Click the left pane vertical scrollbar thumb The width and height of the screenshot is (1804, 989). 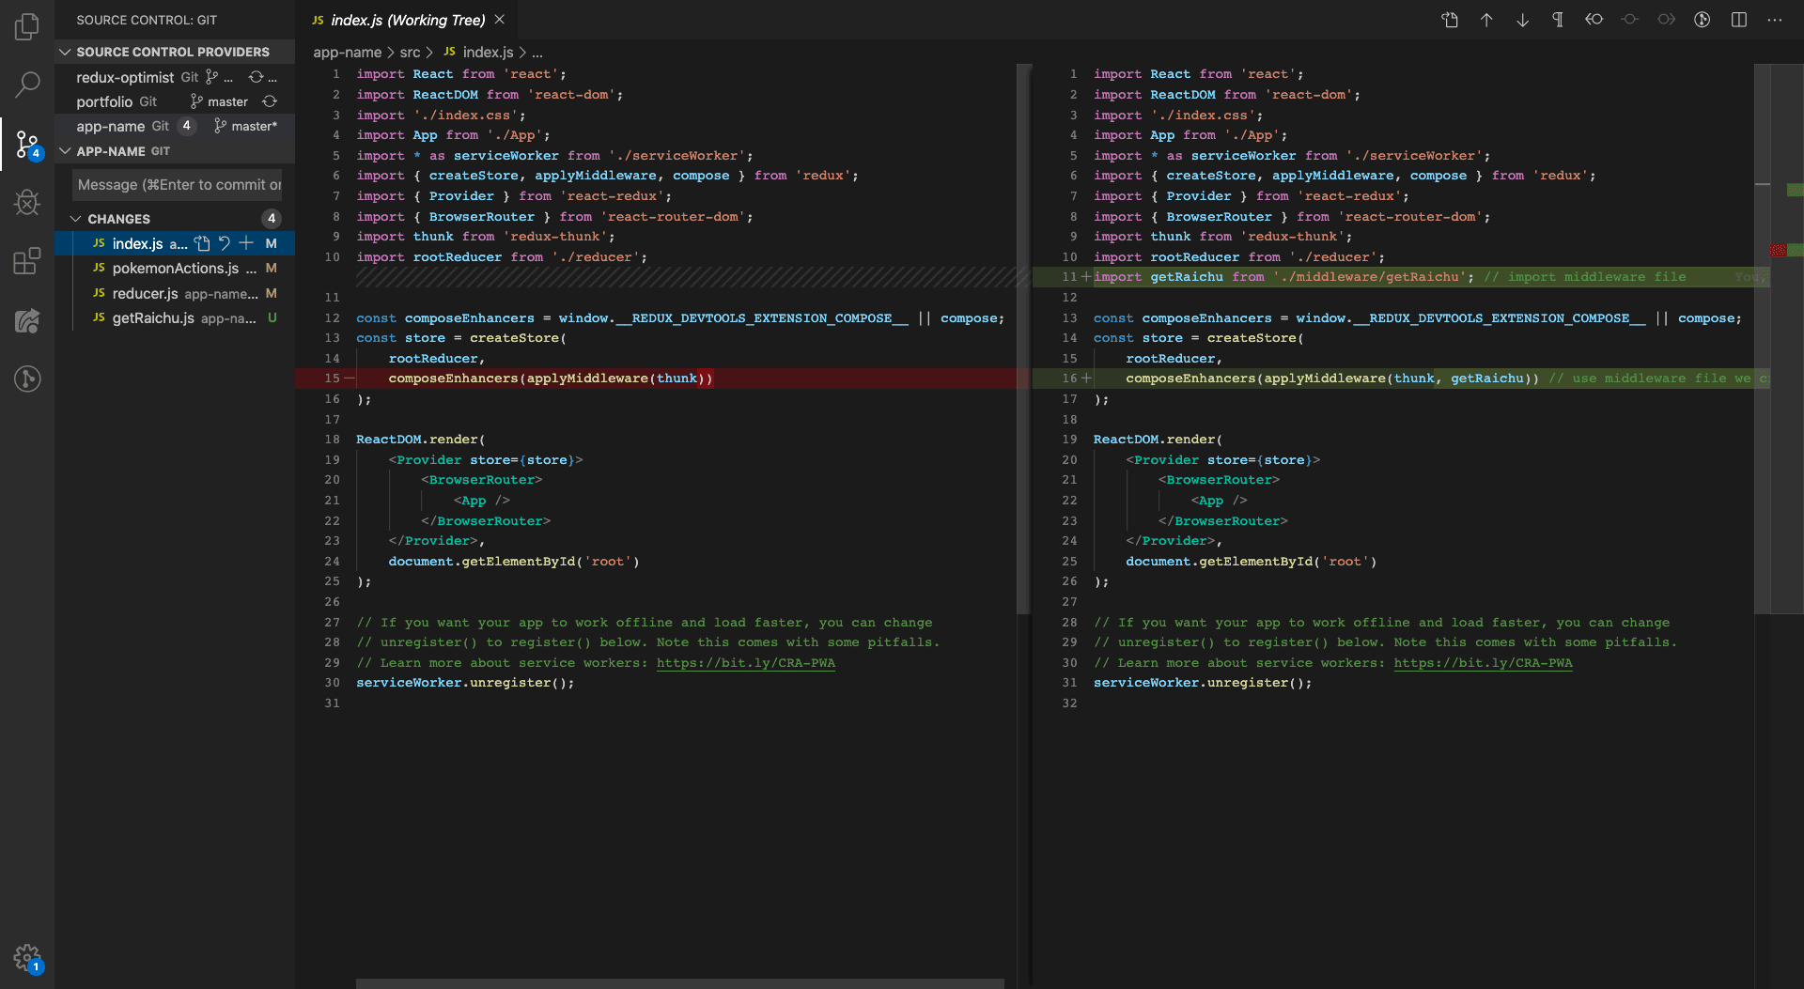[1023, 338]
